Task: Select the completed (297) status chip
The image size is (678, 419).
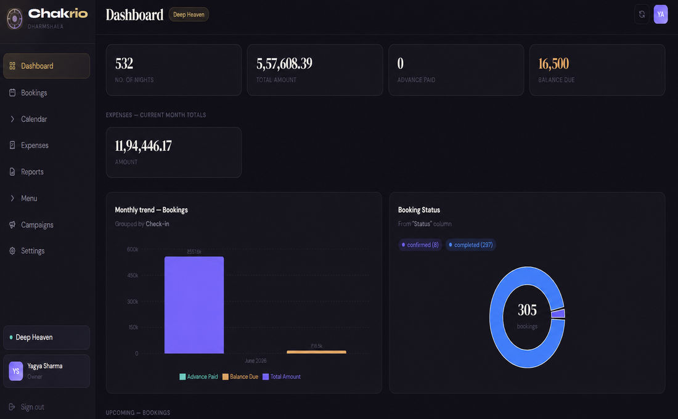Action: [470, 245]
